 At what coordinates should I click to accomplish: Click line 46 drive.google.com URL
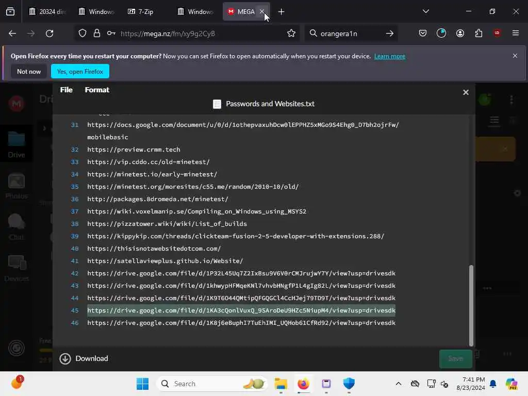[x=241, y=323]
